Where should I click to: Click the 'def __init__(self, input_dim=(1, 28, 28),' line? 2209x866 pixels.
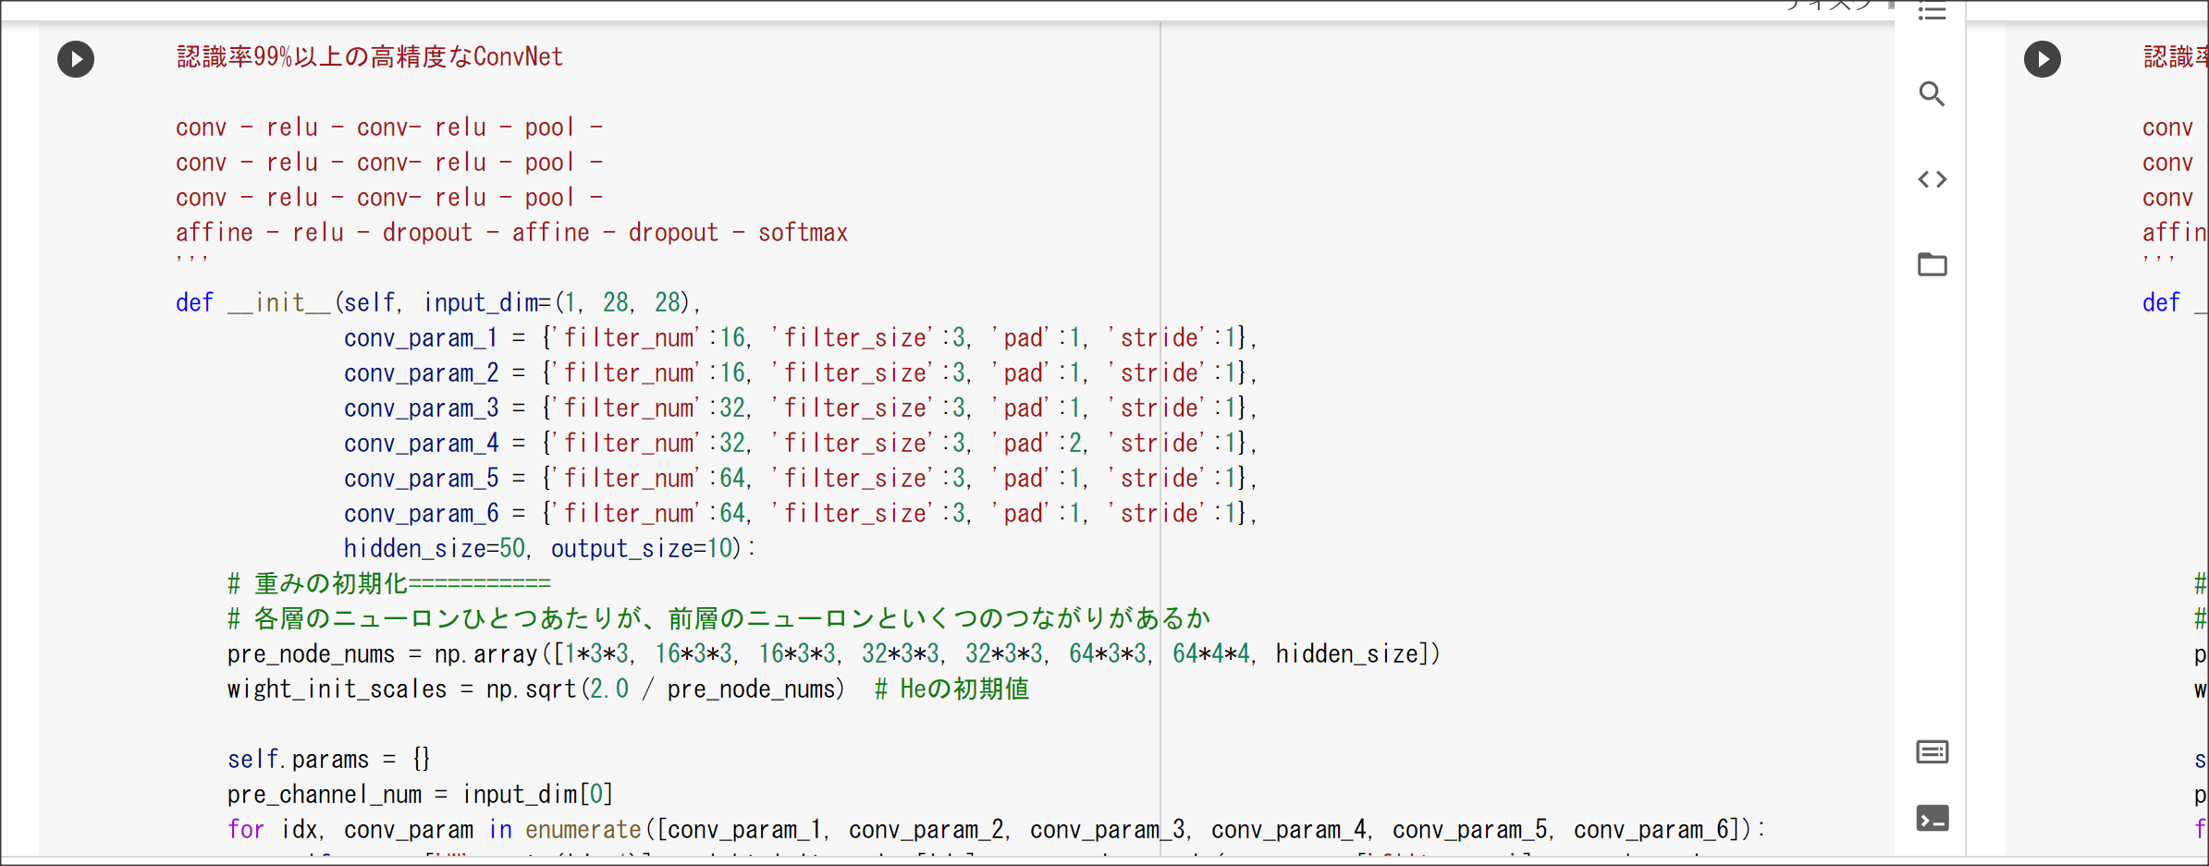[438, 303]
